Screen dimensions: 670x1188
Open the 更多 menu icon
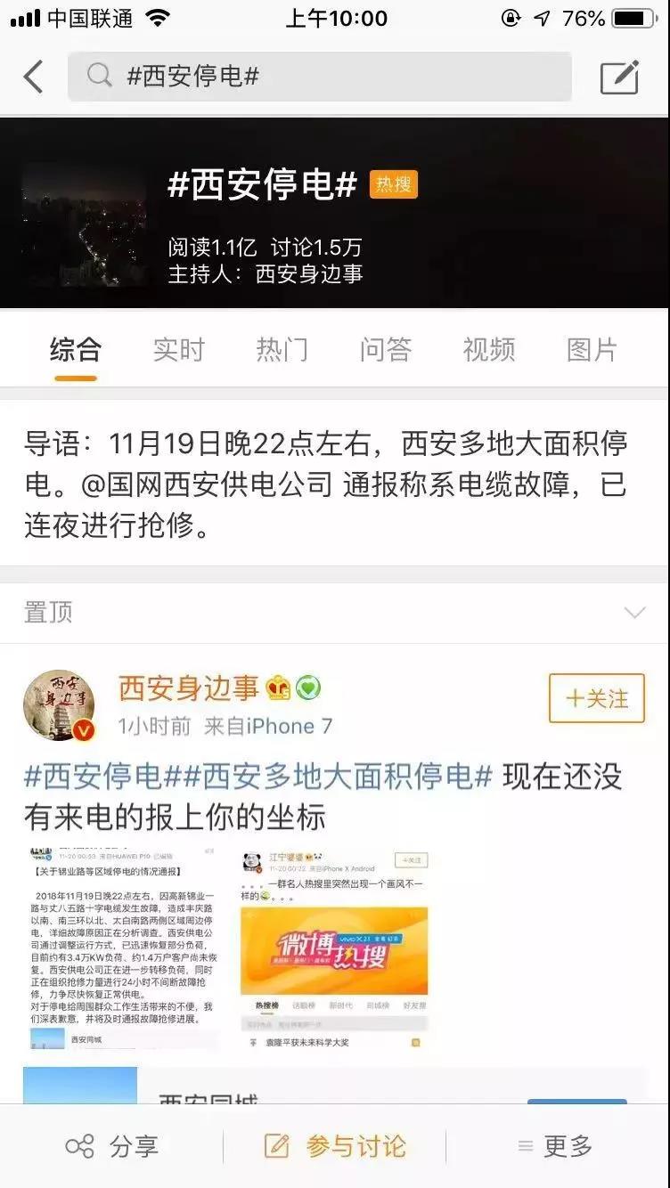click(x=526, y=1146)
